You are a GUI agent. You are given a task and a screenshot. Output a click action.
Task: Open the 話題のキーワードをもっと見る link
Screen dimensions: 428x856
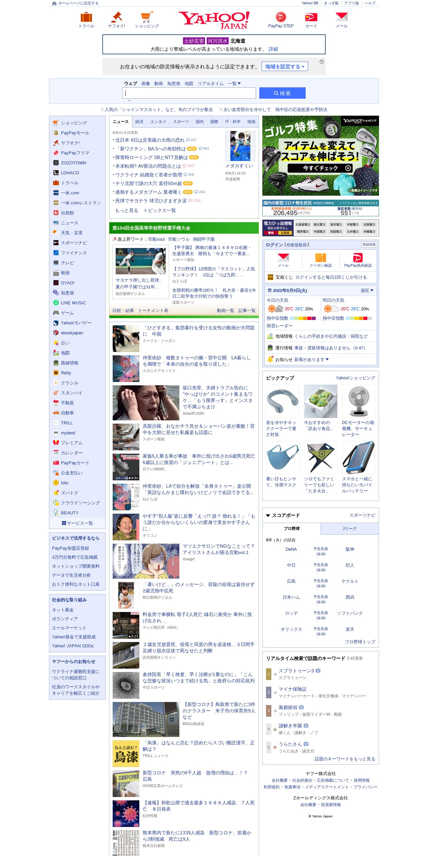tap(345, 759)
